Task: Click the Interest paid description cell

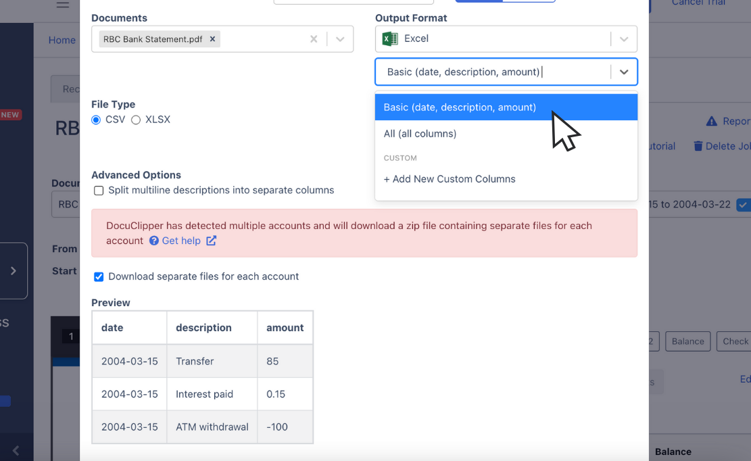Action: pyautogui.click(x=212, y=394)
